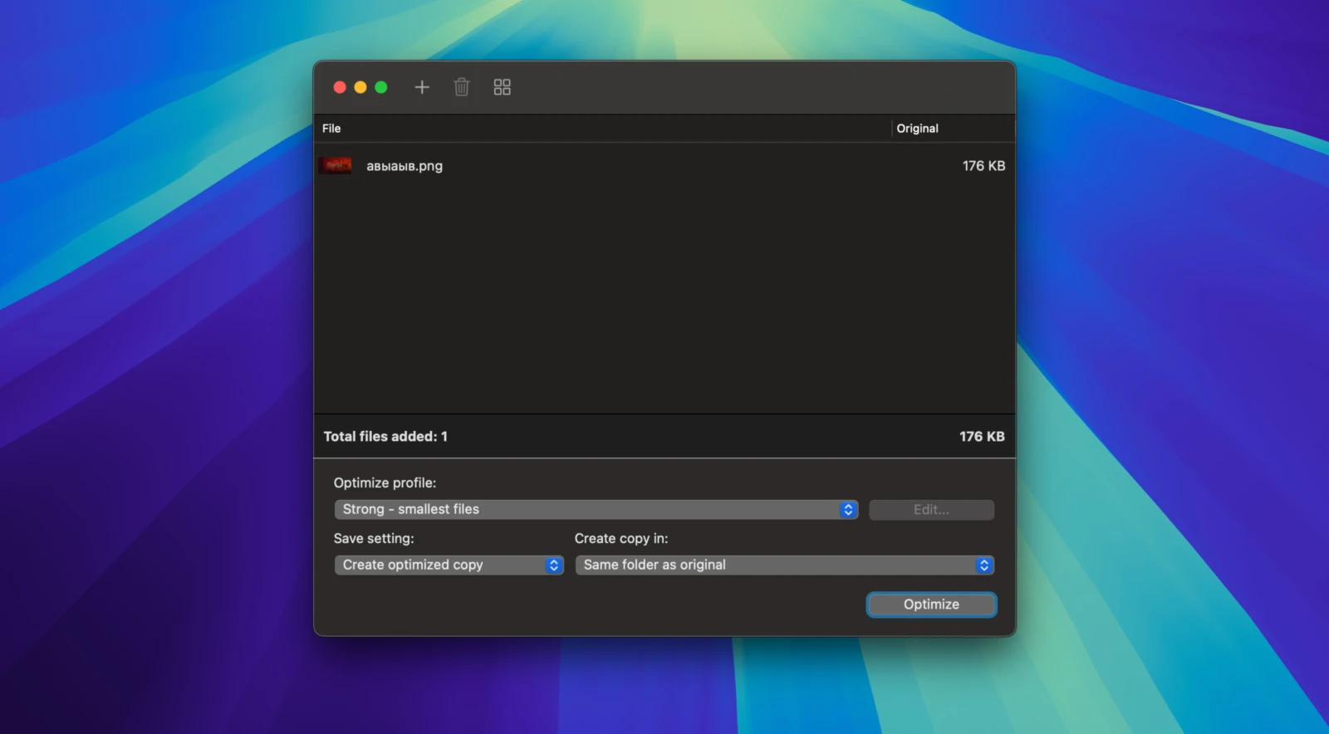Click the Total files added: 1 label
The height and width of the screenshot is (734, 1329).
click(x=385, y=437)
